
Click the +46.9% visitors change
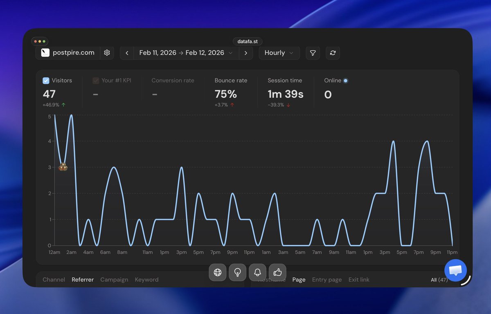coord(54,105)
